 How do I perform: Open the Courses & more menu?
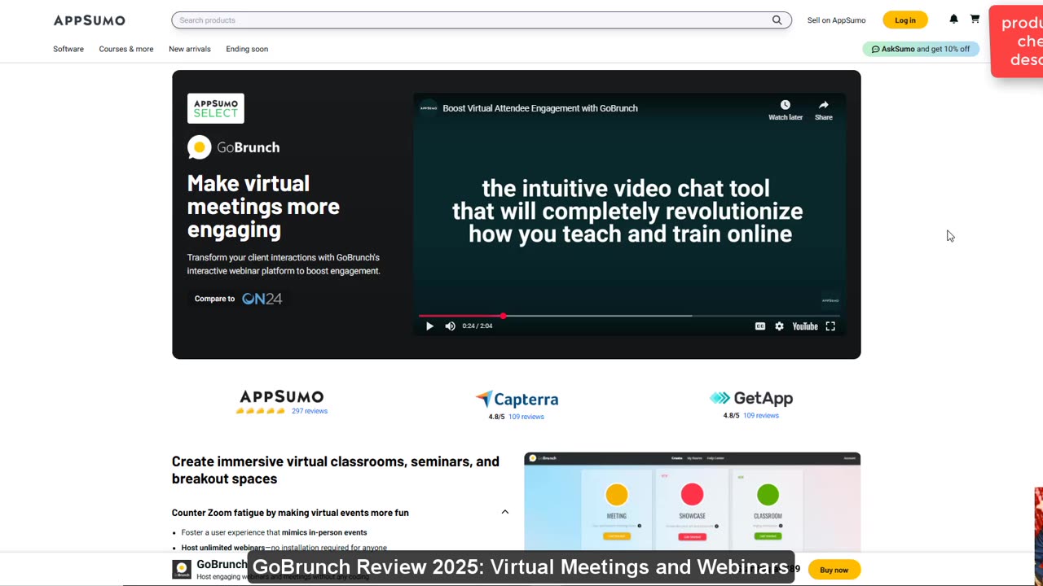click(126, 49)
